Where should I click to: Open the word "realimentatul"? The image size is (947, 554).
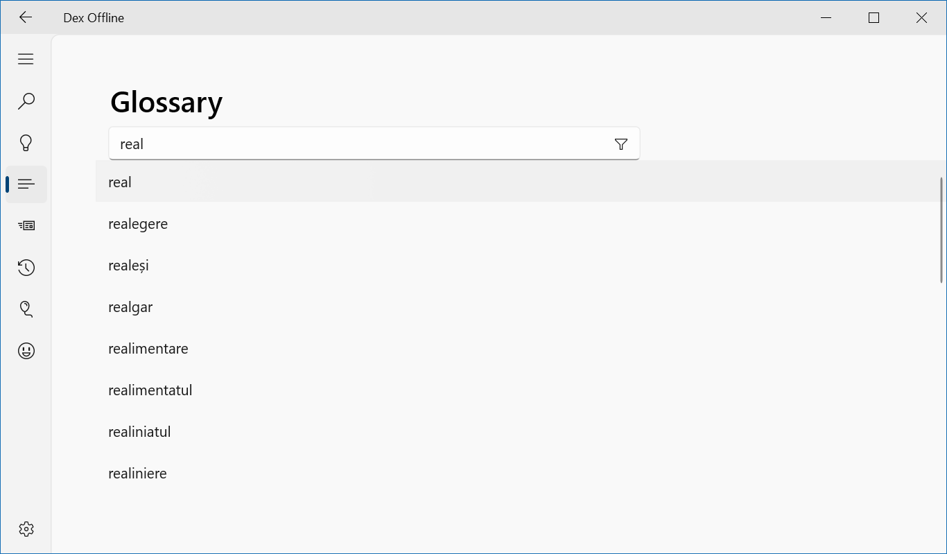click(x=150, y=390)
